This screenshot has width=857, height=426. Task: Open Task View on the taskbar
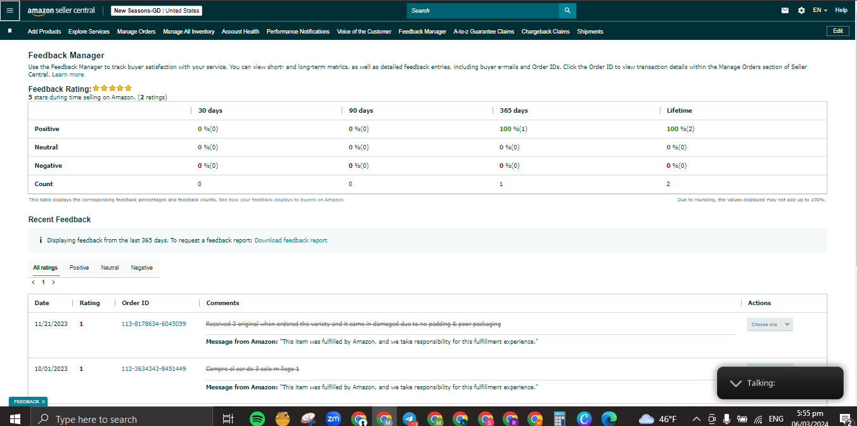point(228,418)
